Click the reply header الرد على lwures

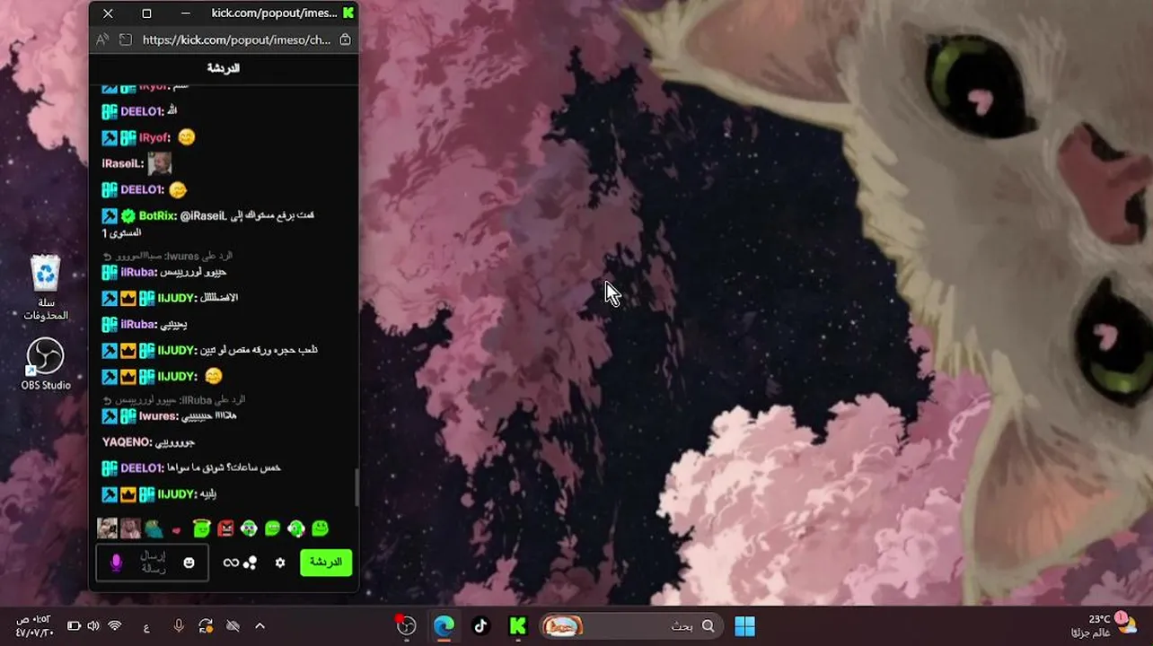(175, 257)
